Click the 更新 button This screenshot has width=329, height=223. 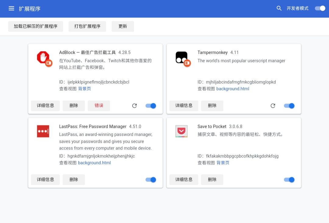(123, 26)
